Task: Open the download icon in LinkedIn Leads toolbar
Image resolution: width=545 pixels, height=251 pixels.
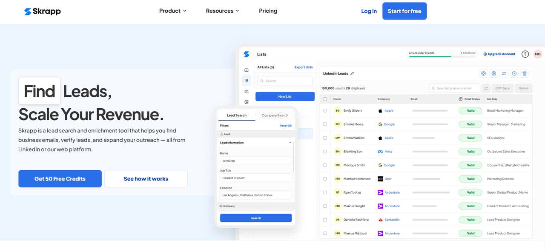Action: [x=514, y=73]
